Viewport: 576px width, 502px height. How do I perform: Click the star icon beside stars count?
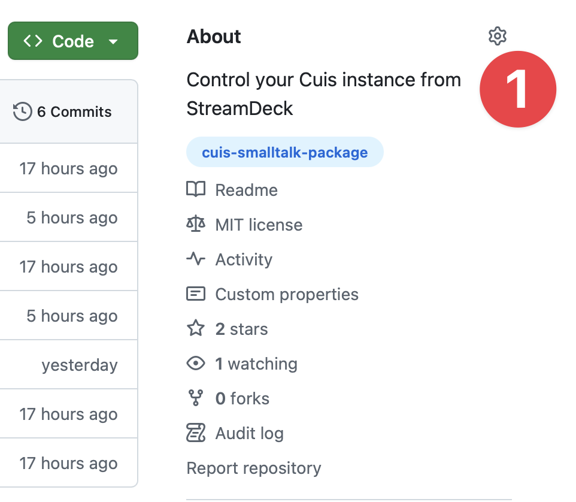[196, 328]
